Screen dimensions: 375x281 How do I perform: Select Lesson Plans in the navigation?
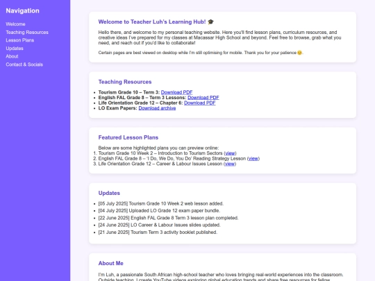(20, 40)
